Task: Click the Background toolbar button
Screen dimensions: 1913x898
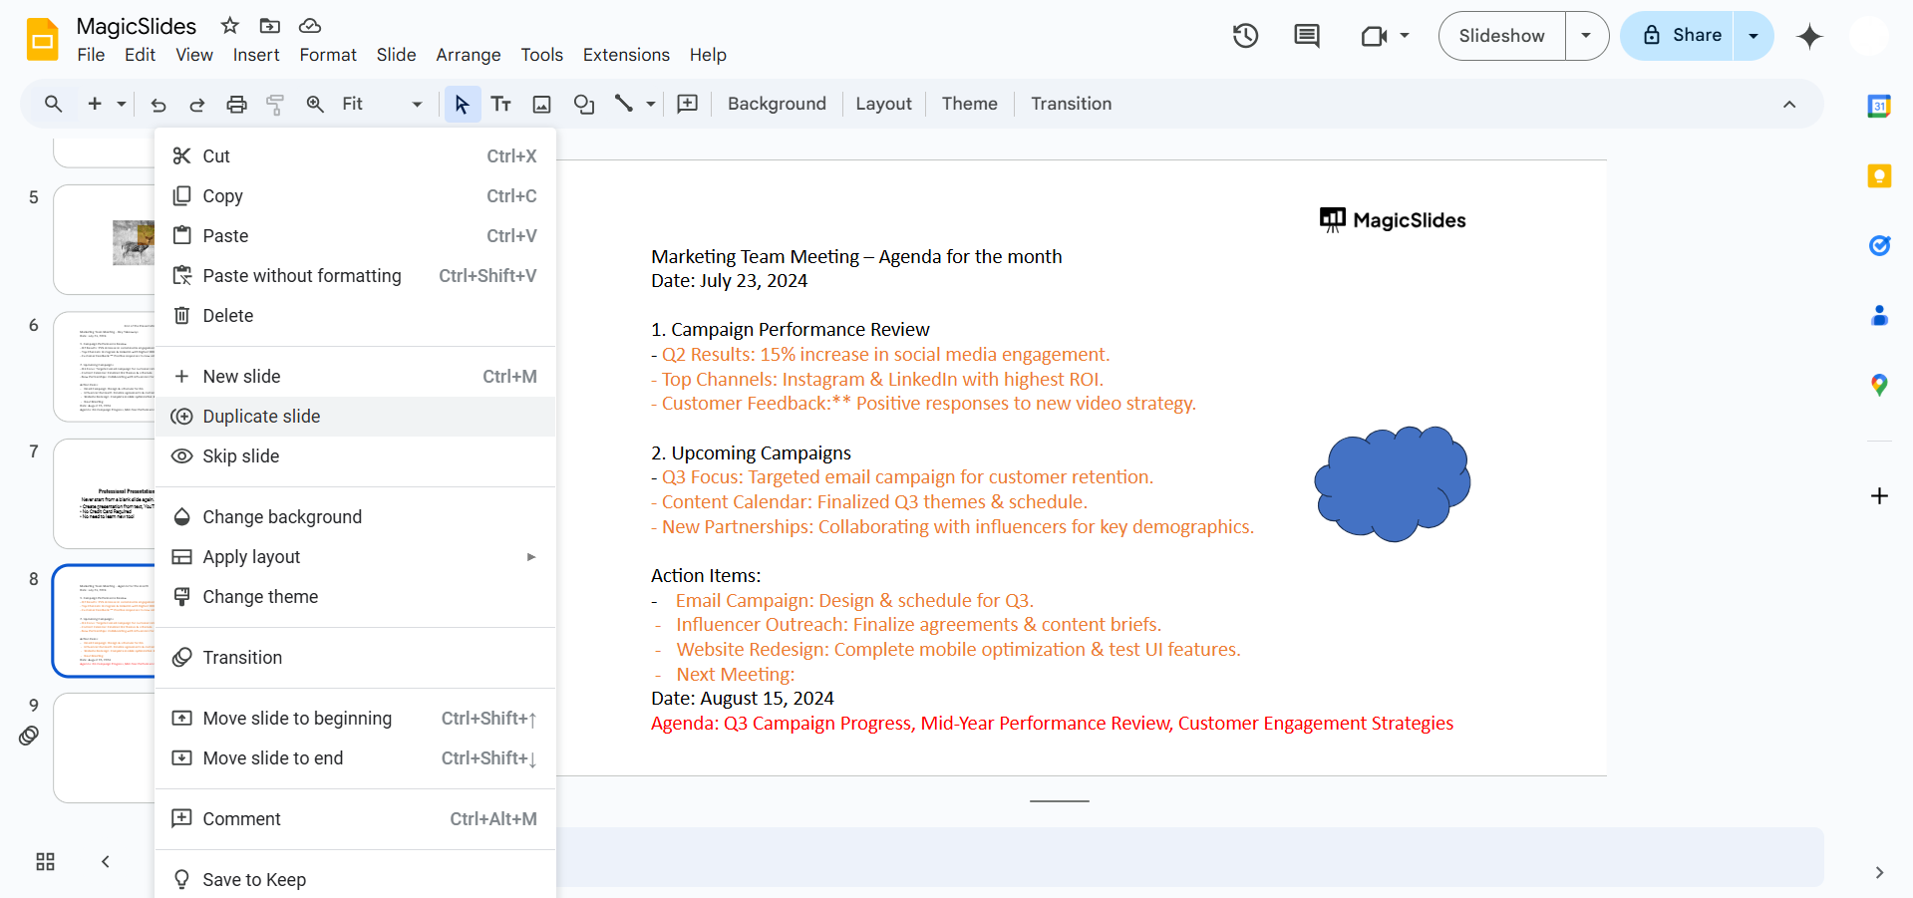Action: [777, 104]
